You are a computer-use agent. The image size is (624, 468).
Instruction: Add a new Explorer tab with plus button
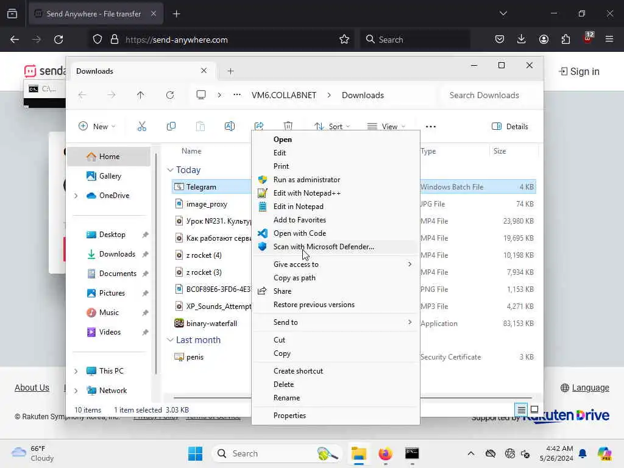230,71
